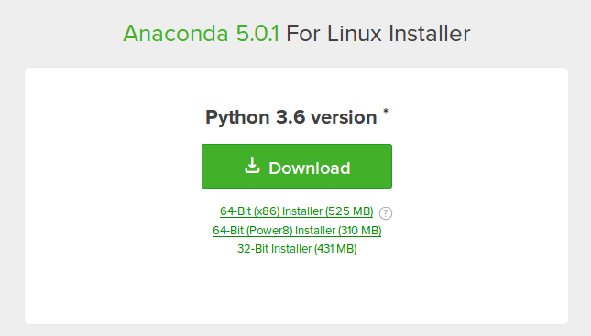Viewport: 591px width, 336px height.
Task: Click empty white card area below installer links
Action: click(x=296, y=290)
